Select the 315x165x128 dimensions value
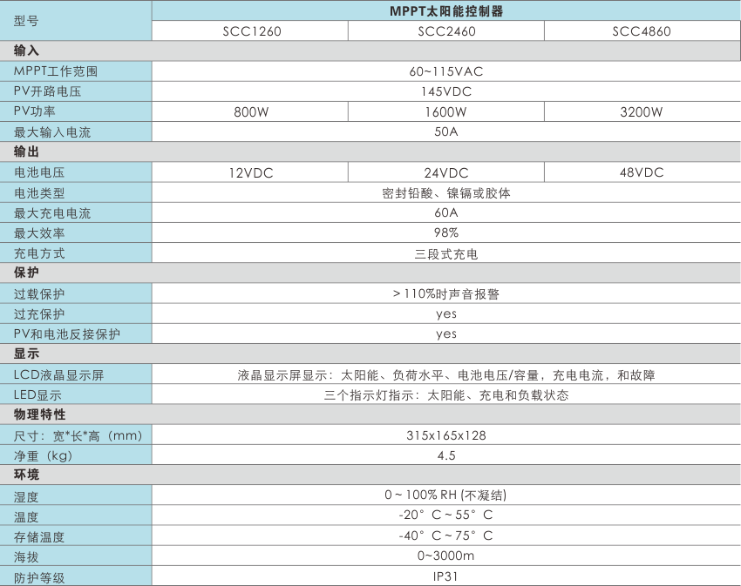The image size is (741, 586). pyautogui.click(x=445, y=434)
